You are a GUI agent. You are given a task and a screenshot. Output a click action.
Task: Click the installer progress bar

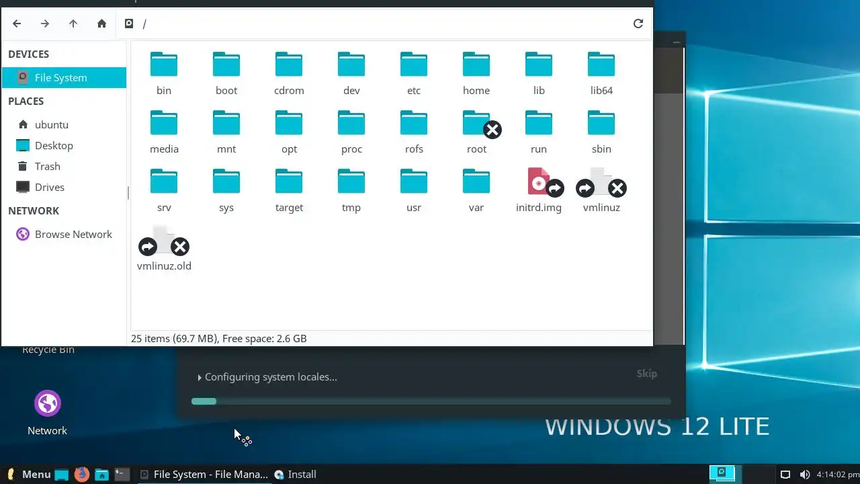[x=431, y=401]
